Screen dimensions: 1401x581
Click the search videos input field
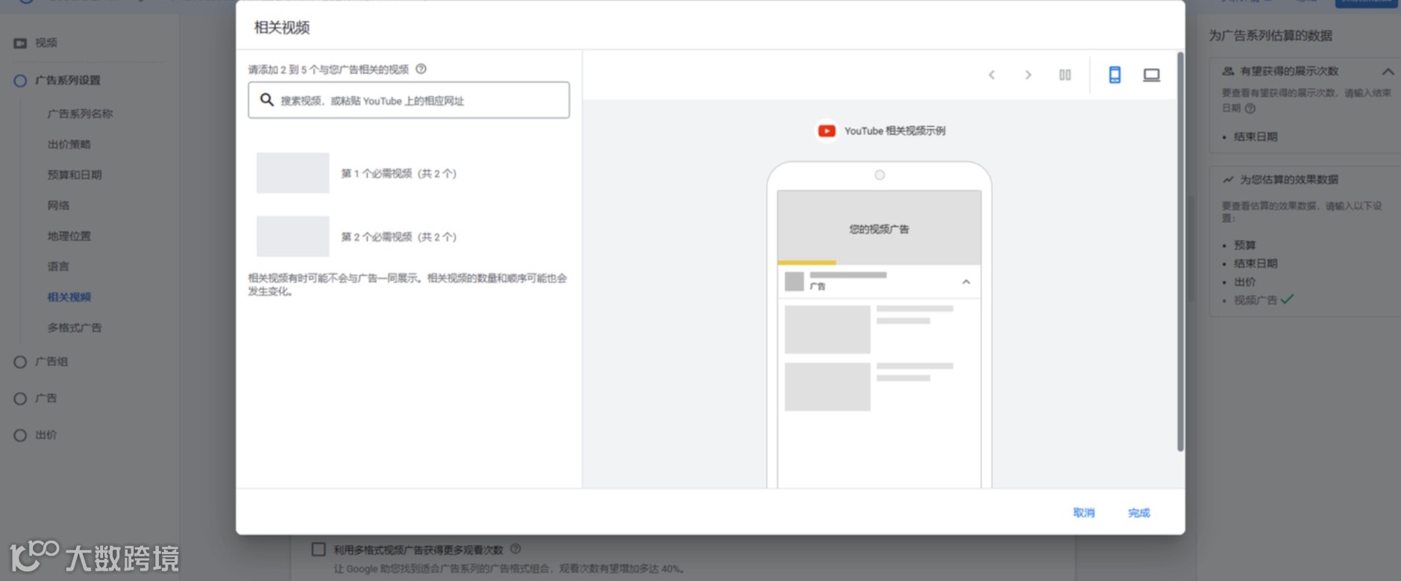(409, 100)
